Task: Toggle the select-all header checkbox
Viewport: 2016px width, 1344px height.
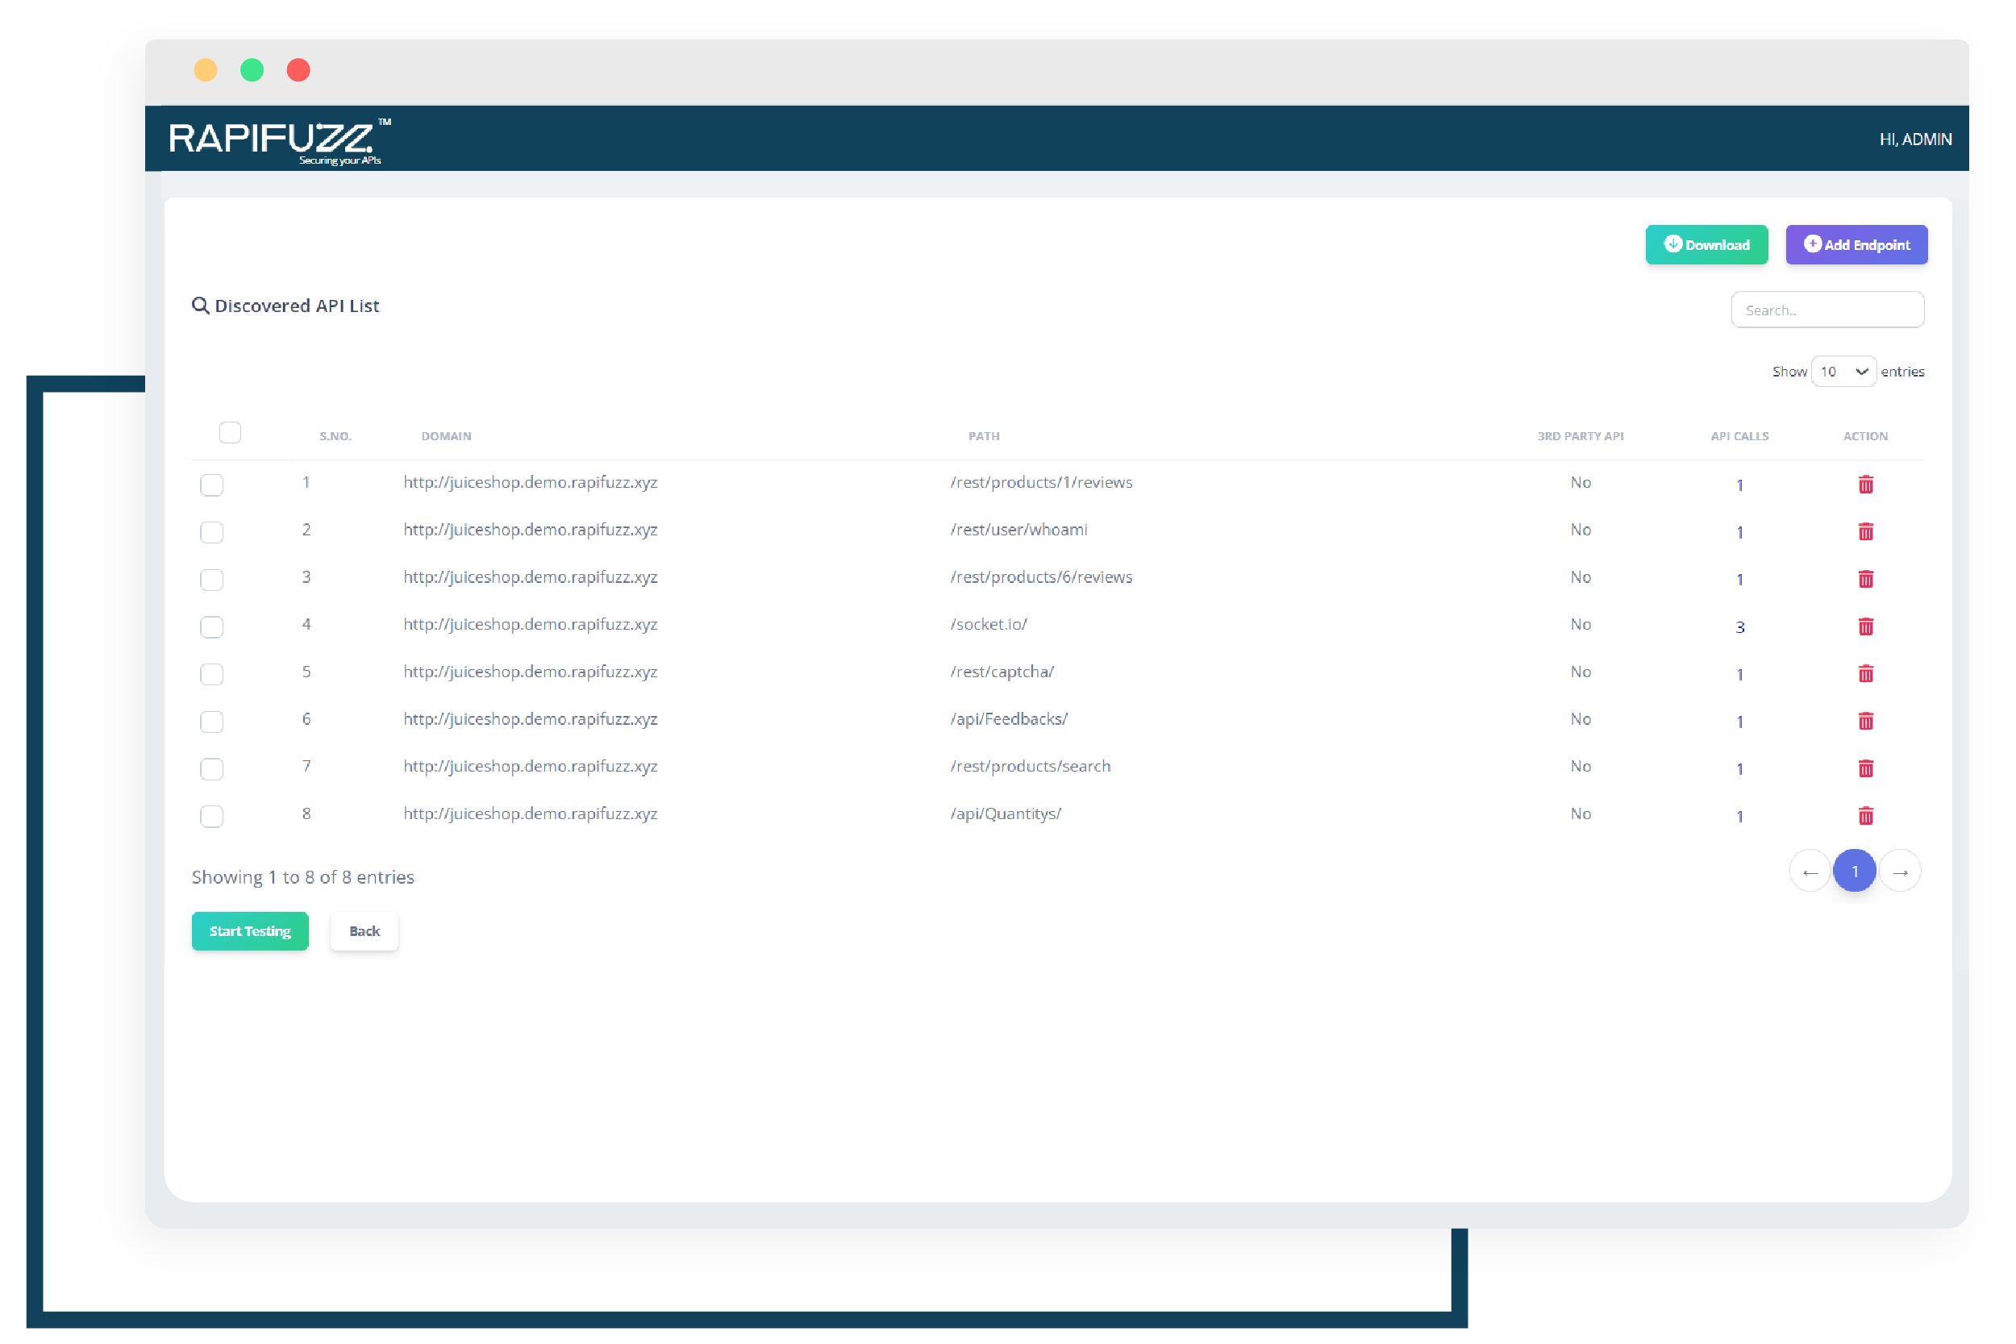Action: [230, 432]
